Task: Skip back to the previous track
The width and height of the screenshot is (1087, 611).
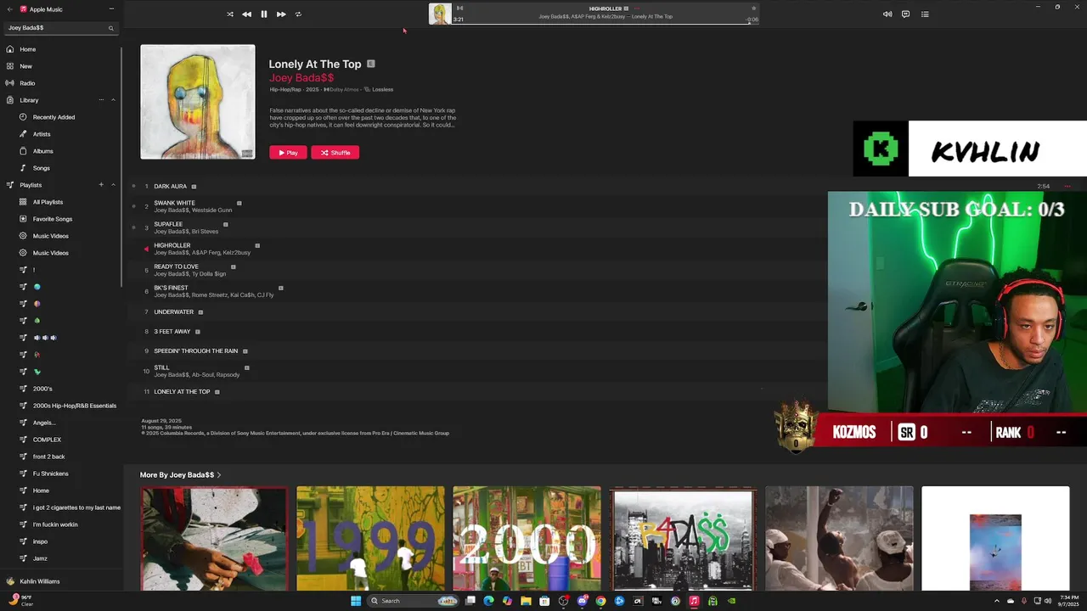Action: [x=246, y=14]
